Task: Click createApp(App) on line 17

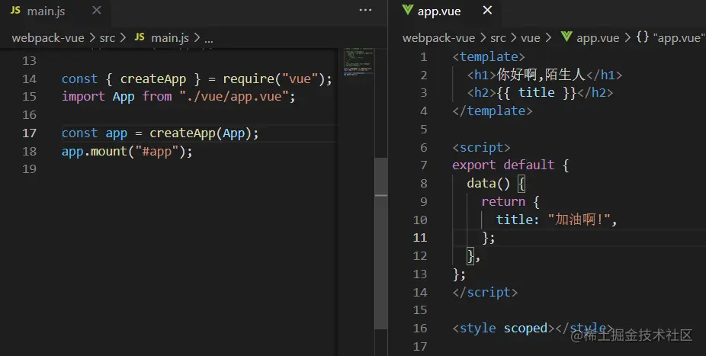Action: tap(201, 133)
